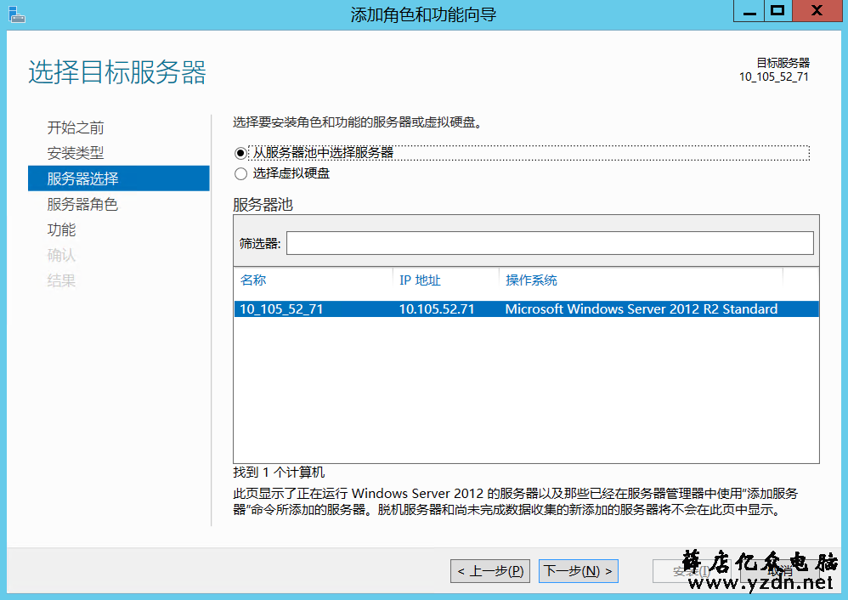The width and height of the screenshot is (848, 600).
Task: Click 下一步(N) next button
Action: (x=578, y=571)
